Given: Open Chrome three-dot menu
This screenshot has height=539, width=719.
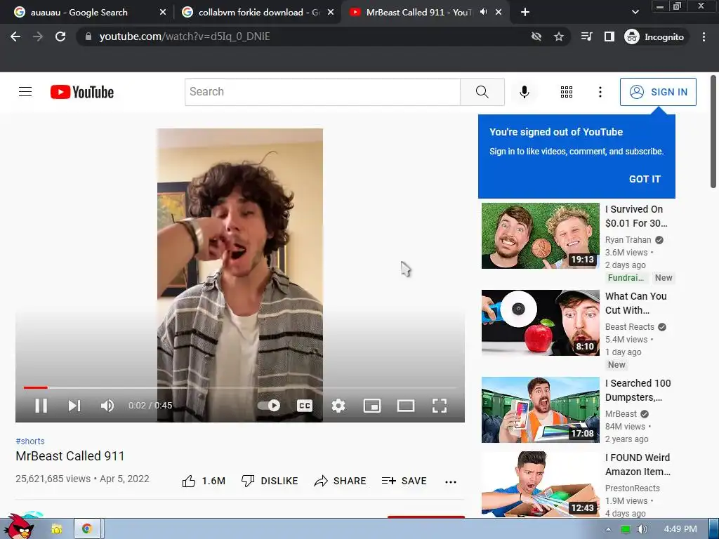Looking at the screenshot, I should [x=704, y=36].
